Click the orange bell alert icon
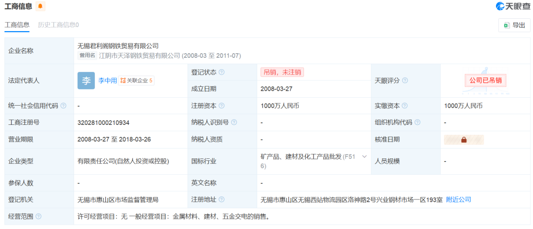The height and width of the screenshot is (229, 533). (x=40, y=6)
